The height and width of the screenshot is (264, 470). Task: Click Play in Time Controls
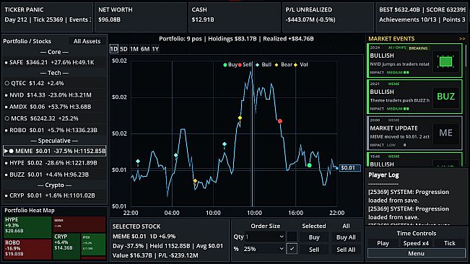pos(383,243)
